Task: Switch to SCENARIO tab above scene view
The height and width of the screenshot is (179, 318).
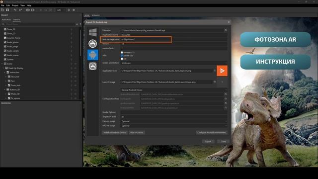Action: 96,15
